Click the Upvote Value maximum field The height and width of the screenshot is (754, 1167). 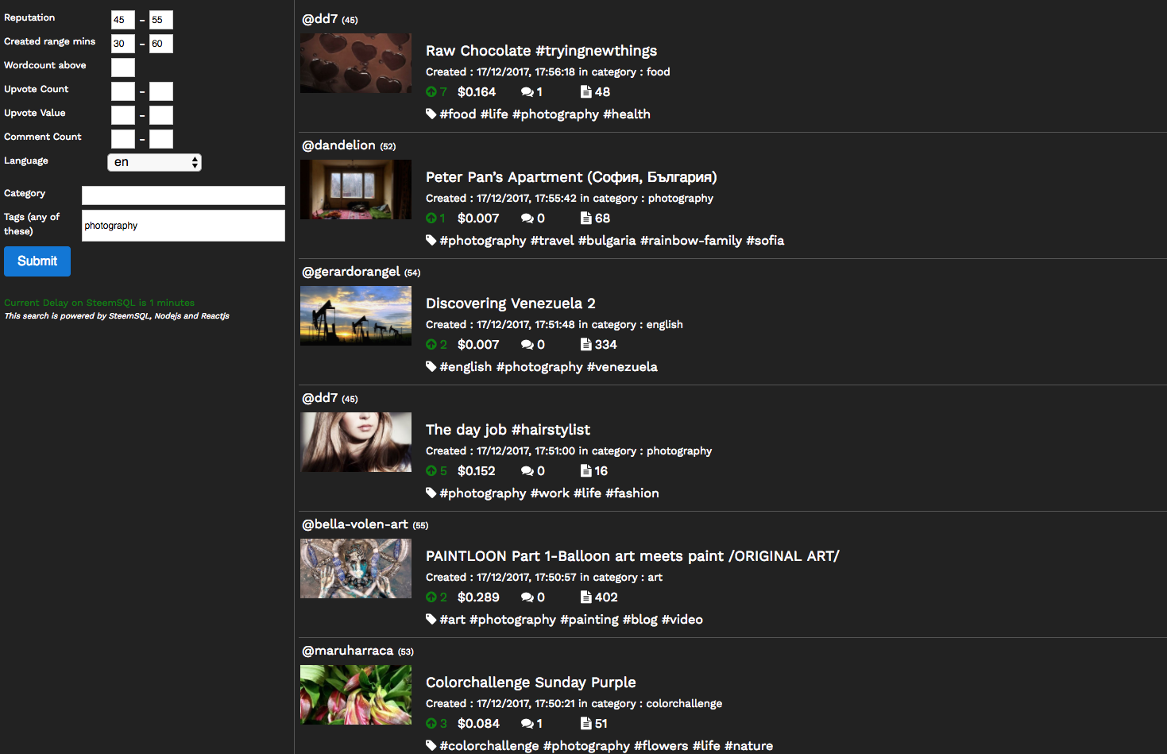tap(161, 115)
